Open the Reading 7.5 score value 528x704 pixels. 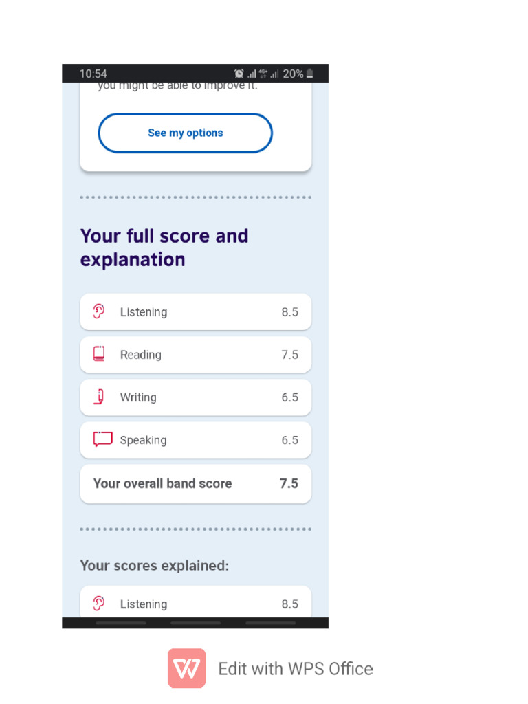click(x=289, y=355)
